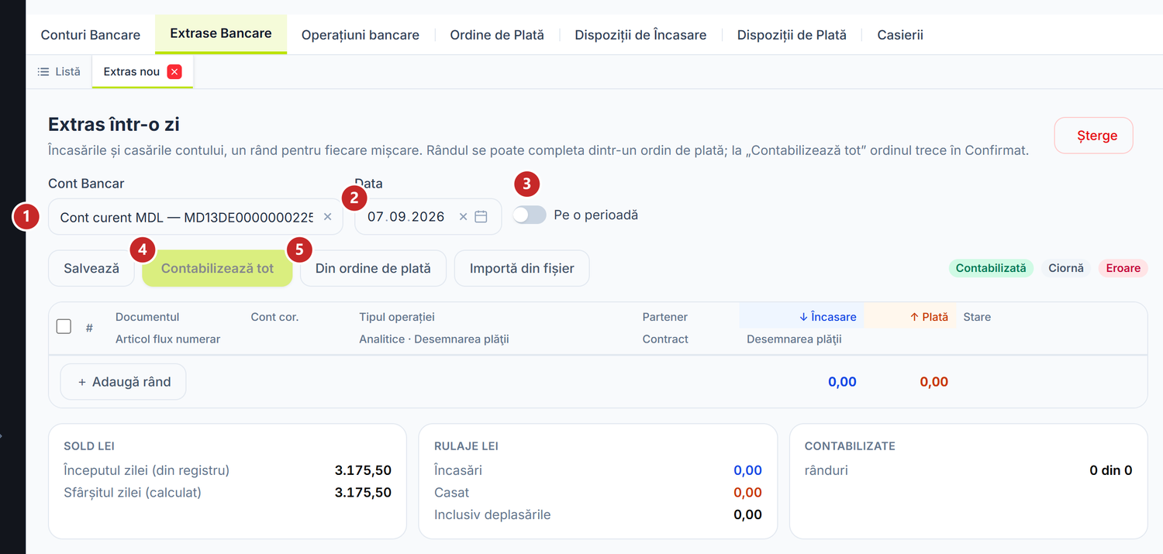Open the Ordine de Plată tab
This screenshot has height=554, width=1163.
click(497, 35)
